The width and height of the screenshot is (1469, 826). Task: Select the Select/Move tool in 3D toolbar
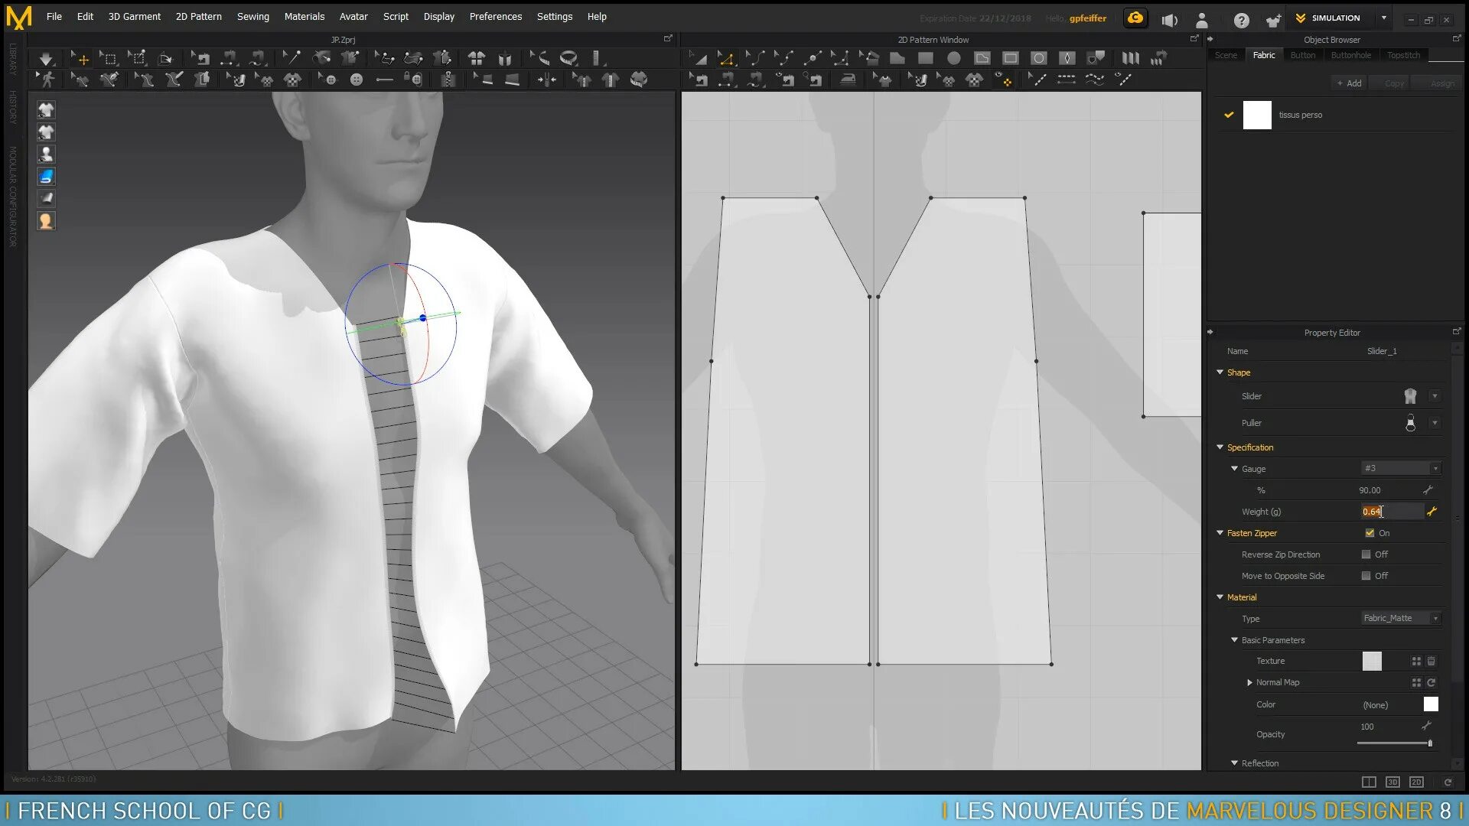tap(80, 58)
